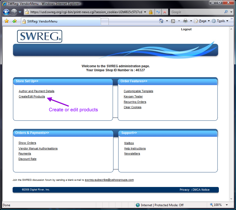The width and height of the screenshot is (236, 210).
Task: Click the Google search box
Action: (197, 12)
